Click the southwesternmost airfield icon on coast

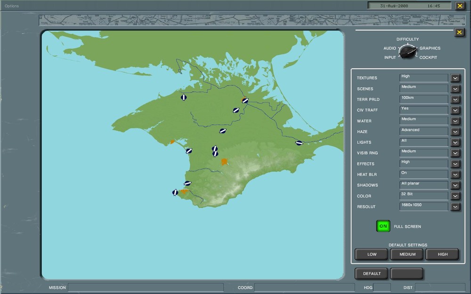click(175, 192)
